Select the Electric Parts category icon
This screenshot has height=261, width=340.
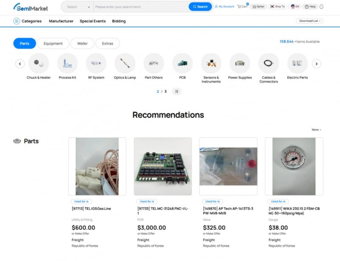coord(297,63)
